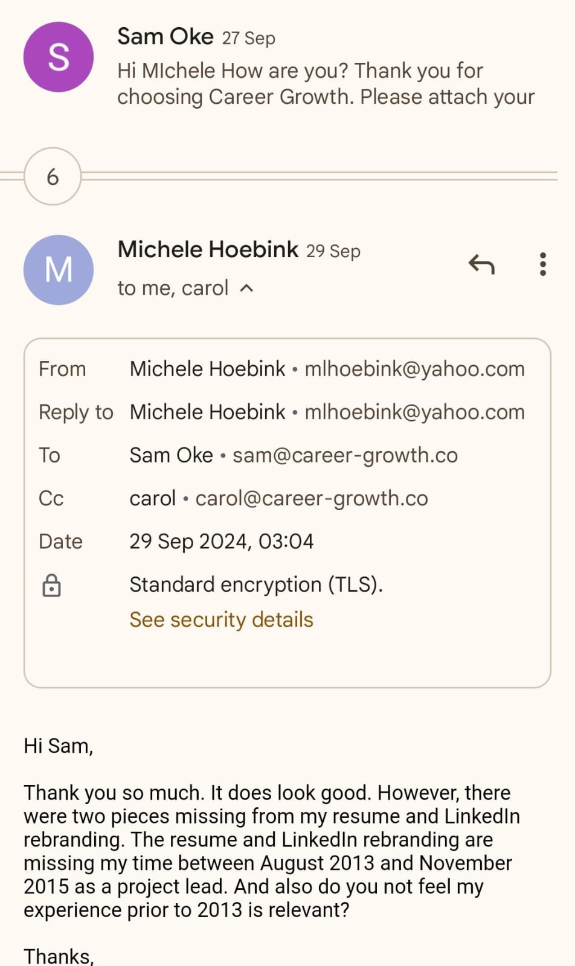Tap the encryption padlock icon
Image resolution: width=575 pixels, height=966 pixels.
pos(52,585)
